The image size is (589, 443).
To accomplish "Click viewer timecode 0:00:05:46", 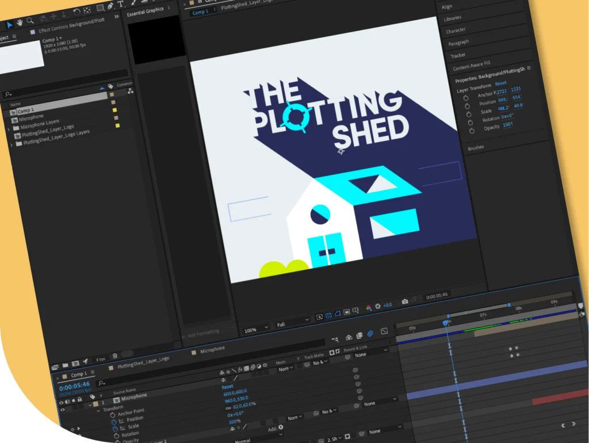I will (x=437, y=296).
